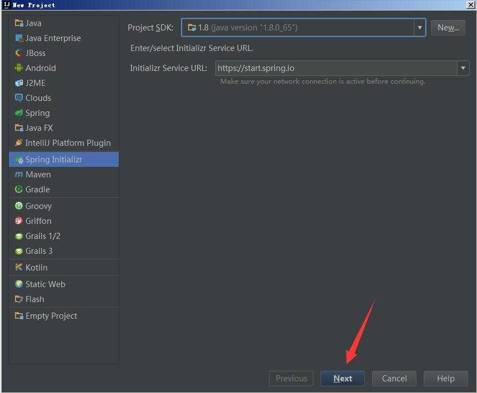Select the Kotlin project type label
Image resolution: width=477 pixels, height=393 pixels.
pos(37,267)
